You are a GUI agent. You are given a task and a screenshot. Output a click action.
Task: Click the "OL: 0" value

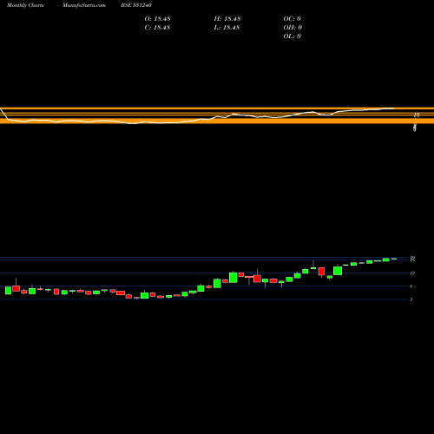(293, 36)
